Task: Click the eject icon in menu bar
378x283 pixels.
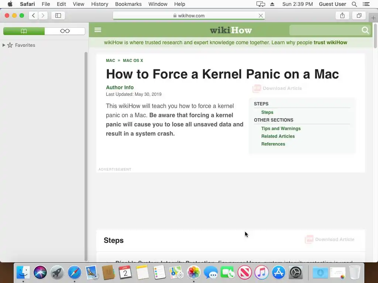Action: click(x=272, y=4)
